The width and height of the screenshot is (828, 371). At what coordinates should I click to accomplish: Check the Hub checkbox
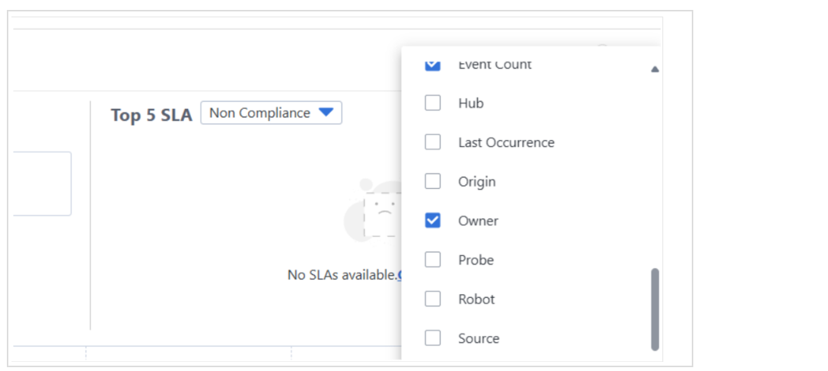432,103
